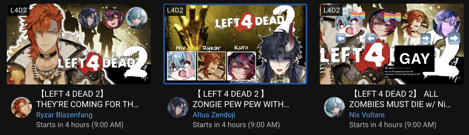The height and width of the screenshot is (135, 469).
Task: Open title "ALL ZOMBIES MUST DIE" stream
Action: point(400,99)
